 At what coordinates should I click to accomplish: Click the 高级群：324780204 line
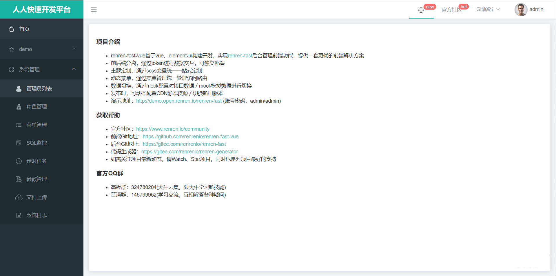[168, 187]
